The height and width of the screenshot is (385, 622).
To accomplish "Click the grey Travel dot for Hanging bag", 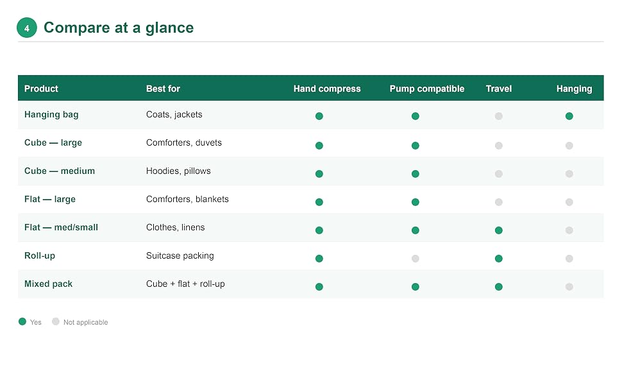I will (499, 116).
